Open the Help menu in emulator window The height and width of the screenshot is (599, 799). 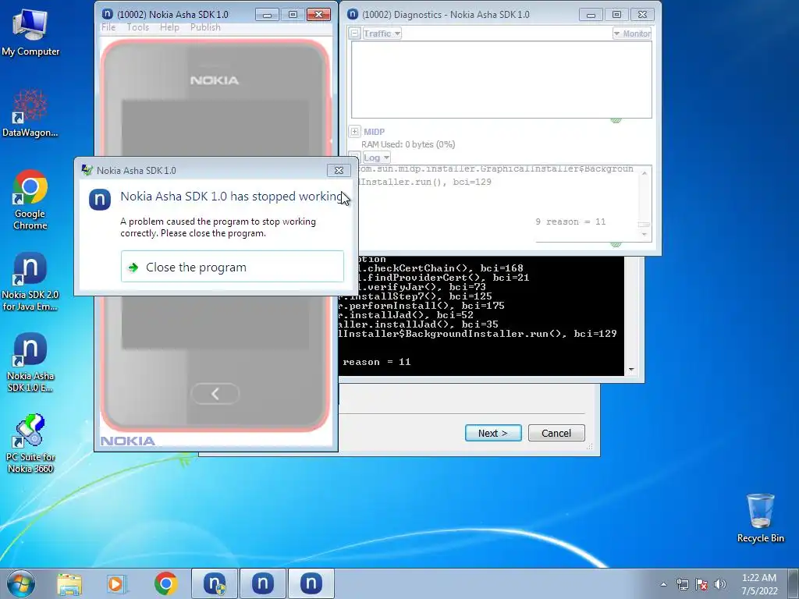(169, 27)
